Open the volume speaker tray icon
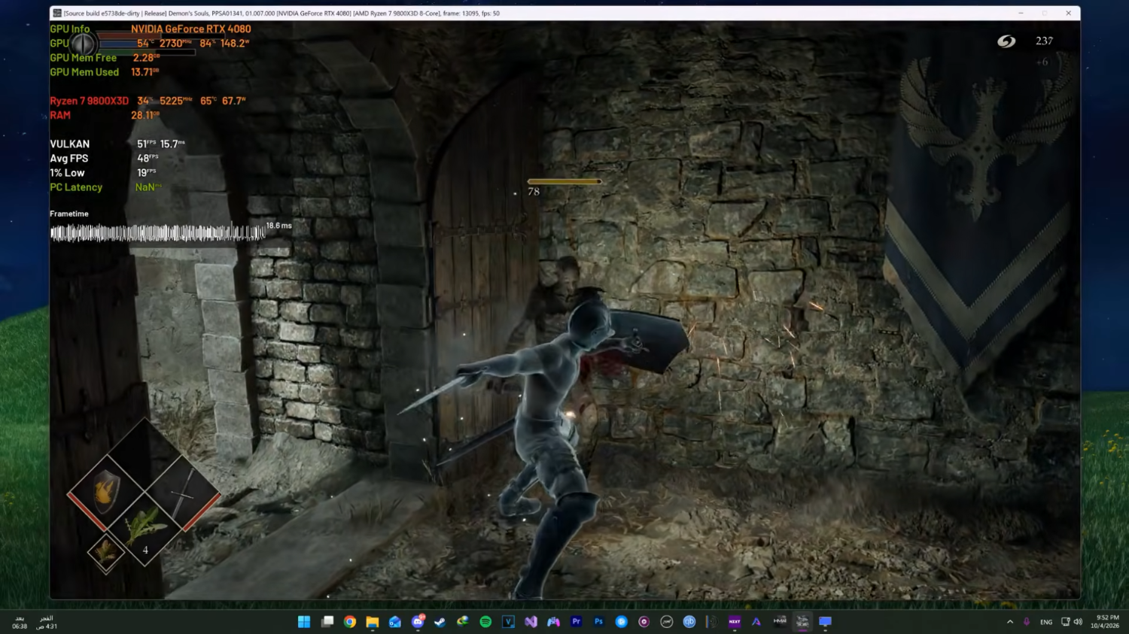The image size is (1129, 634). (1078, 622)
